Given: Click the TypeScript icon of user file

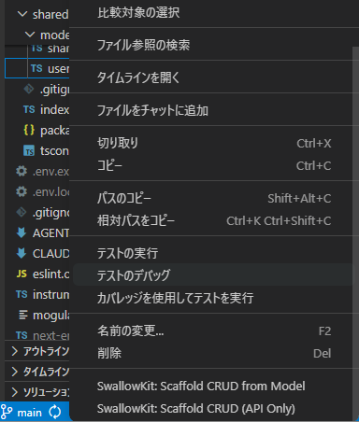Looking at the screenshot, I should (x=36, y=68).
